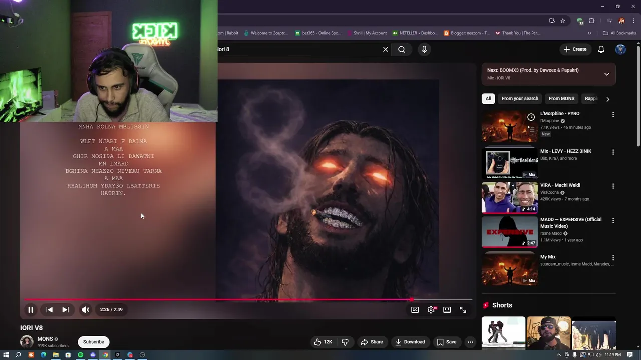Mute the video volume

point(86,310)
